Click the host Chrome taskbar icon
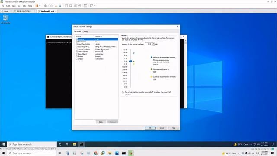Image resolution: width=277 pixels, height=156 pixels. (96, 153)
